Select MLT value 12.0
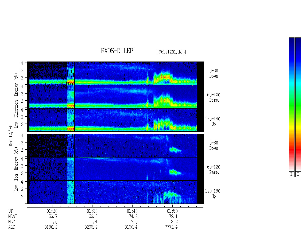The image size is (302, 234). coord(133,222)
